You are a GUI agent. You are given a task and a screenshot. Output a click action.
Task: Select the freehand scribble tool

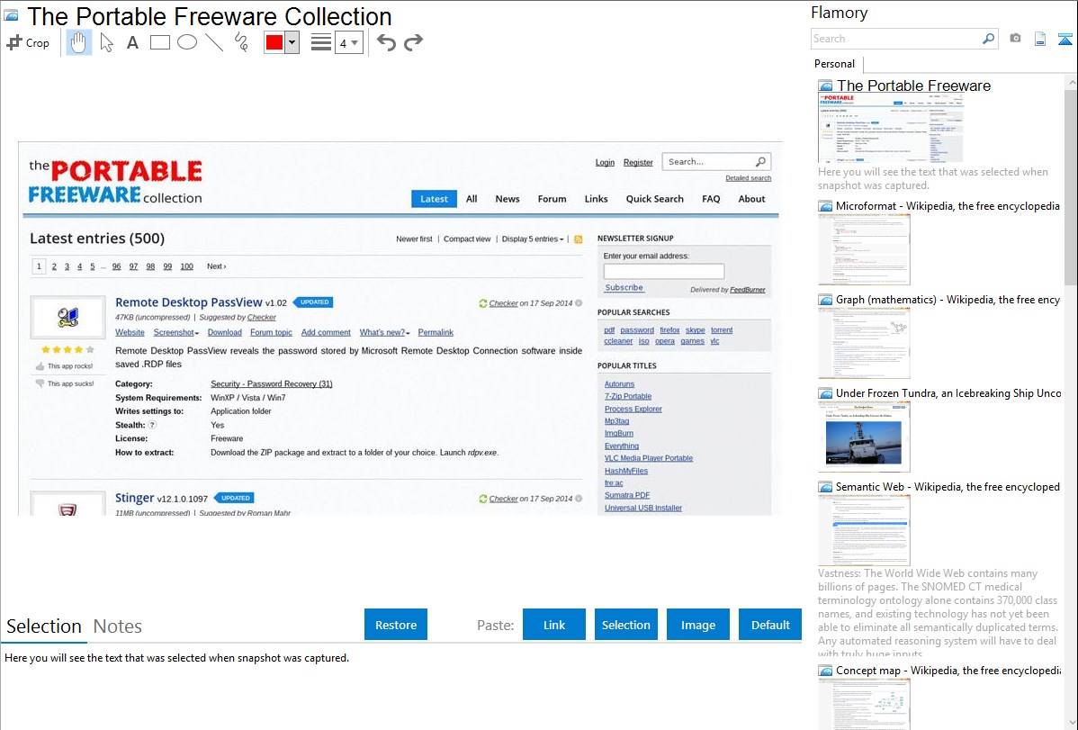(241, 42)
